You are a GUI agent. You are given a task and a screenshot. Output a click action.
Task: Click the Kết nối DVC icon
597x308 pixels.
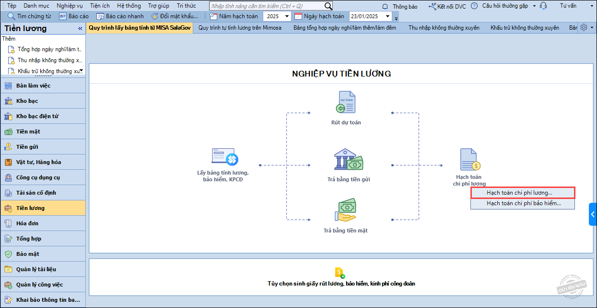click(432, 6)
